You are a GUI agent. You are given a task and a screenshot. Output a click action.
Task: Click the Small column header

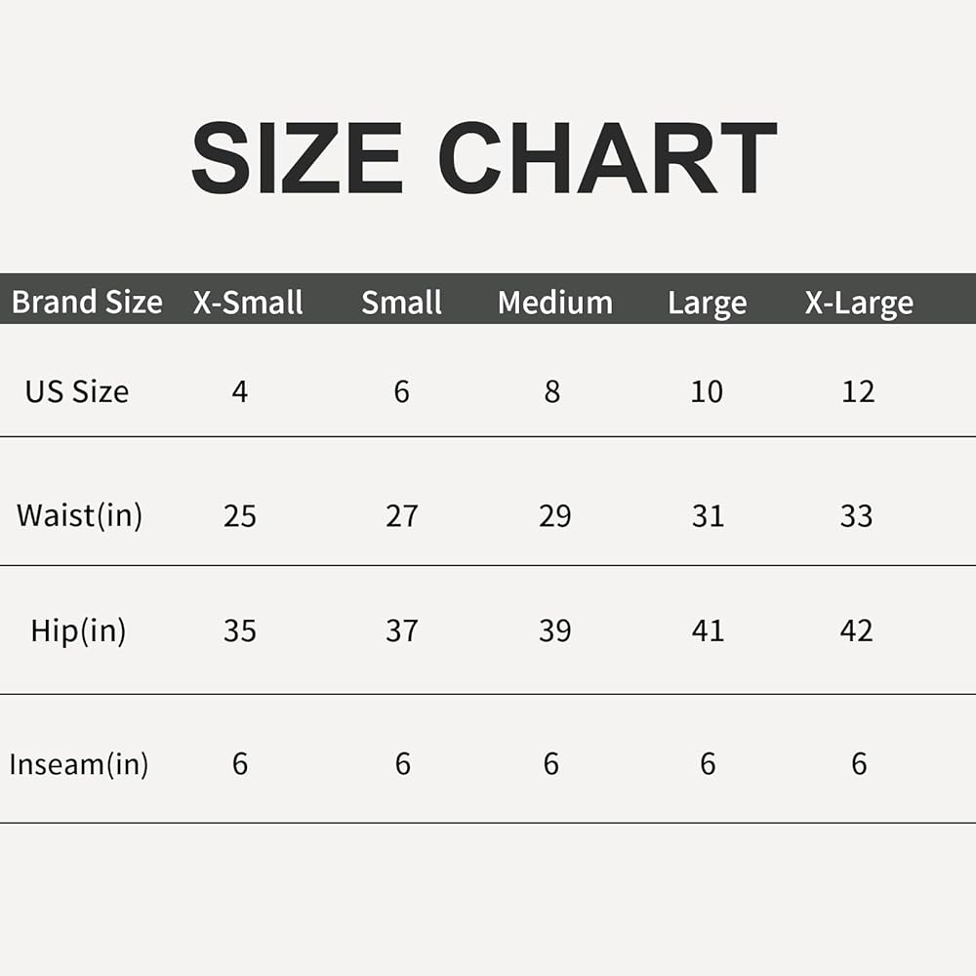401,302
